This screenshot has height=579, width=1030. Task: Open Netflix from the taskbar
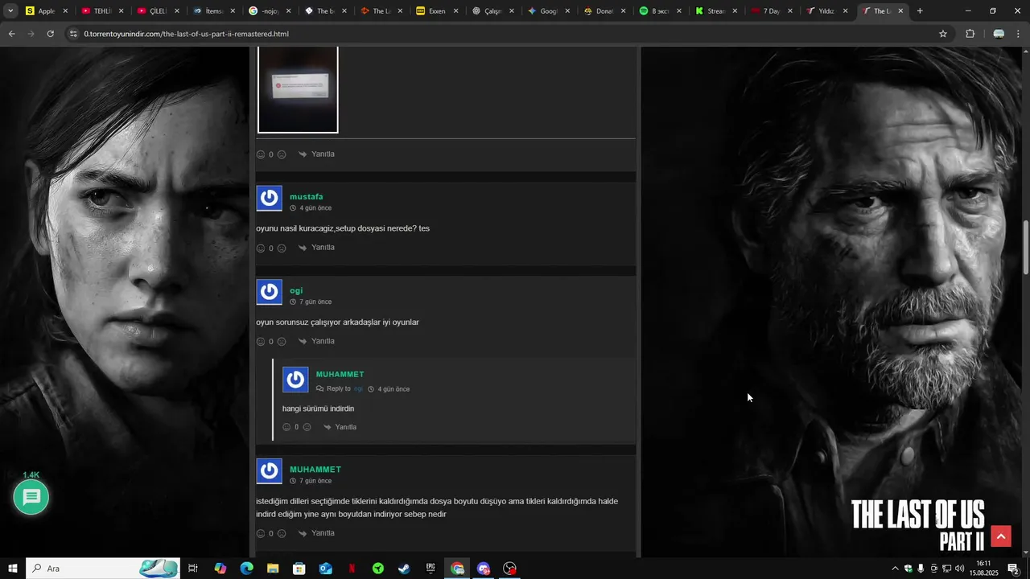click(352, 569)
